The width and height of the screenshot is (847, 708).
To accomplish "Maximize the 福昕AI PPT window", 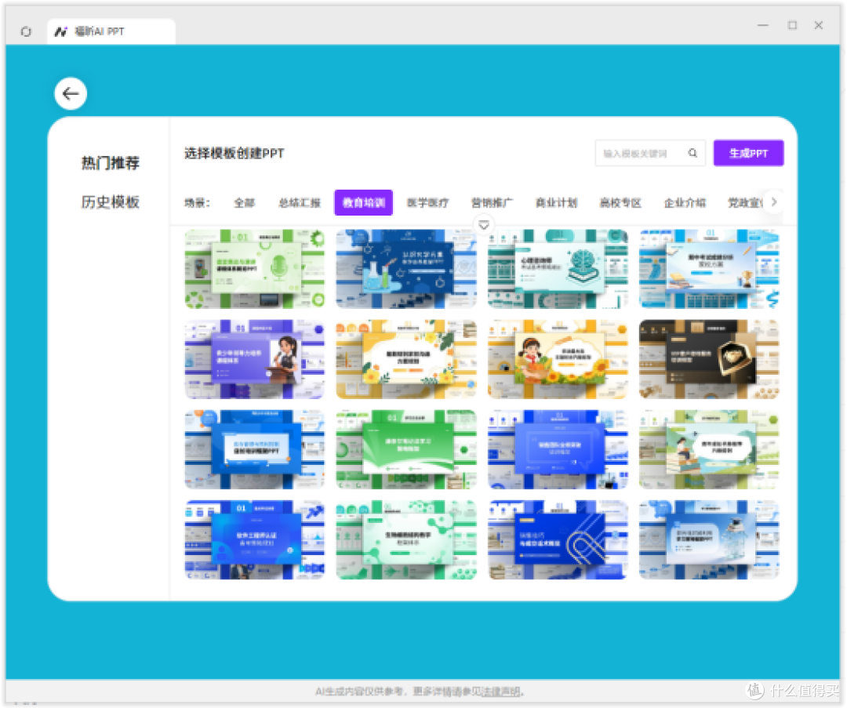I will 792,25.
